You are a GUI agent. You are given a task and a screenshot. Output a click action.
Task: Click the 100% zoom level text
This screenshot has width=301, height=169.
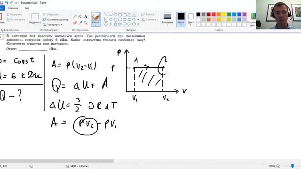click(x=271, y=166)
